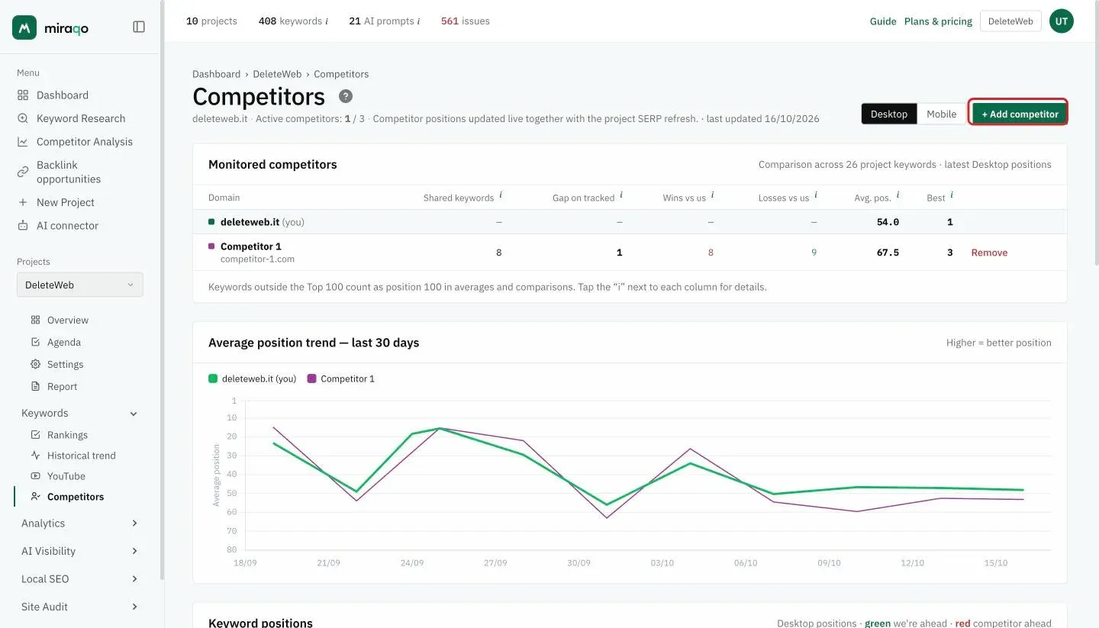Screen dimensions: 1099x628
Task: Toggle Competitor 1 chart legend series
Action: pyautogui.click(x=341, y=378)
